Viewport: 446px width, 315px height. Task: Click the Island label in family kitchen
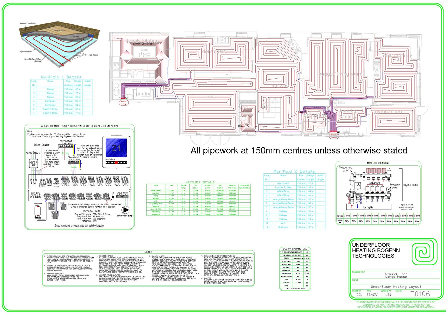click(144, 50)
